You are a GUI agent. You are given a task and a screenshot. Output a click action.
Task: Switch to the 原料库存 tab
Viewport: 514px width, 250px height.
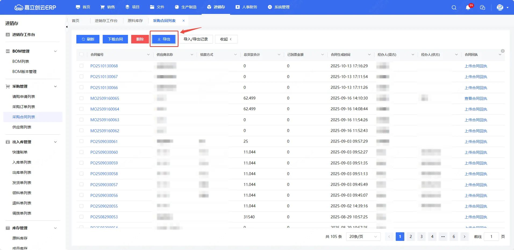135,21
